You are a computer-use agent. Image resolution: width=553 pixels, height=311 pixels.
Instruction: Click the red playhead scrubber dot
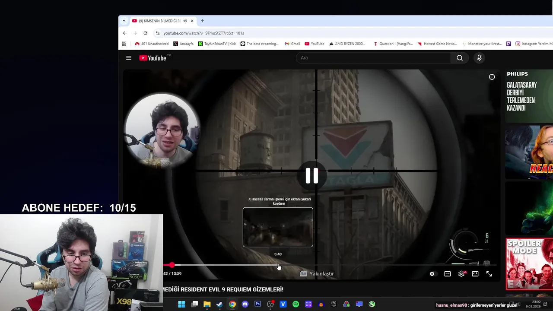[172, 265]
